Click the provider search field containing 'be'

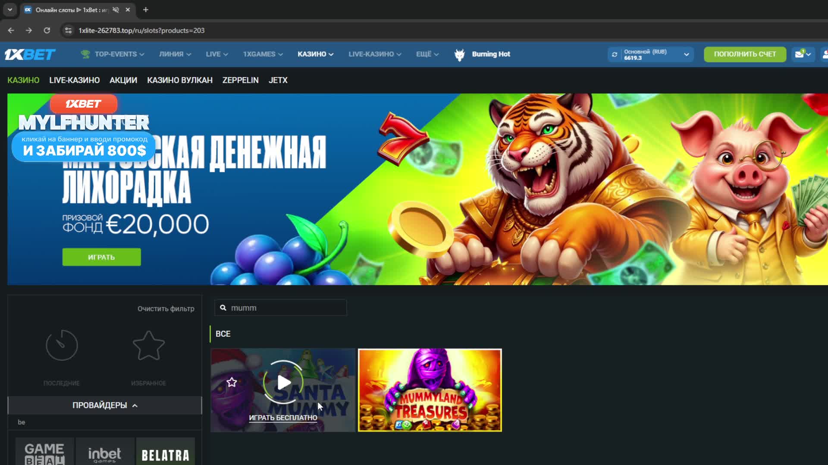pos(105,422)
